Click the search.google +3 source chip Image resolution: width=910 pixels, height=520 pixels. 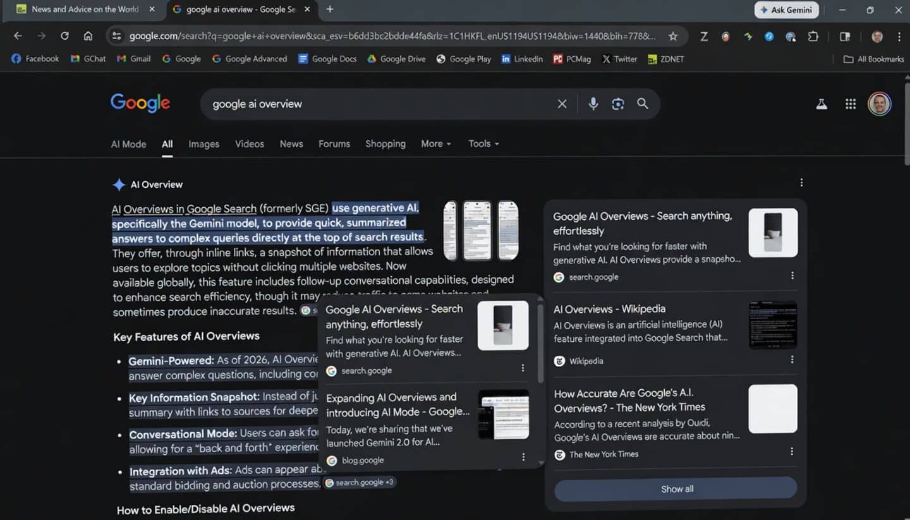[359, 483]
